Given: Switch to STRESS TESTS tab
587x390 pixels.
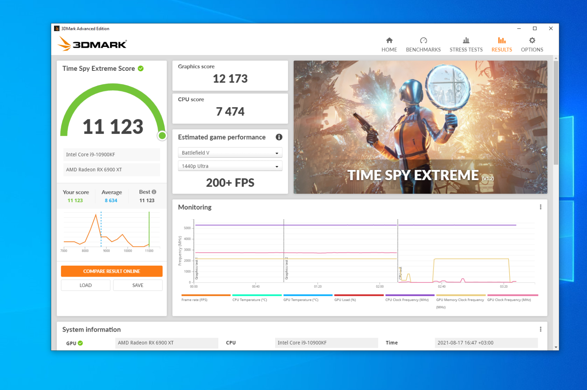Looking at the screenshot, I should coord(466,45).
